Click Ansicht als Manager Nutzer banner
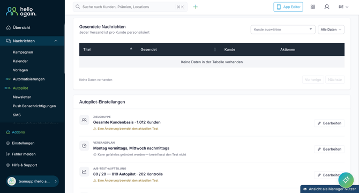Viewport: 359px width, 193px height. (x=330, y=189)
